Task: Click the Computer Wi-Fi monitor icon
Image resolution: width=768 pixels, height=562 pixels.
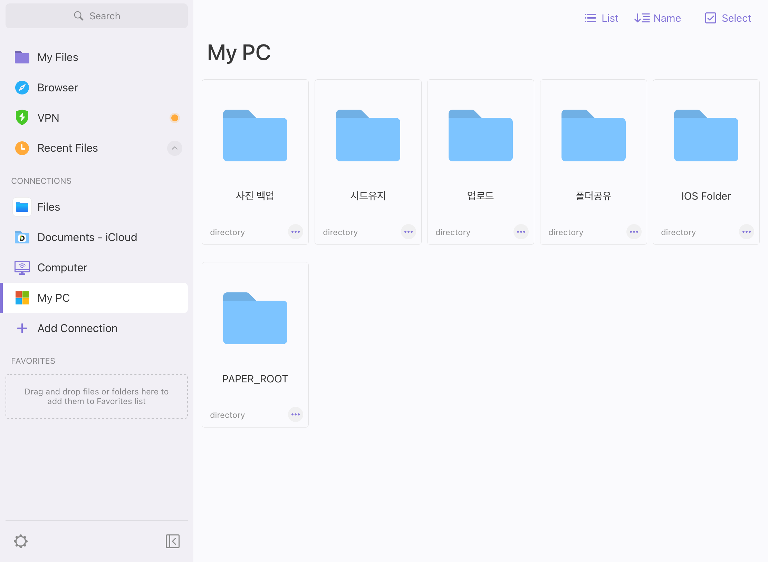Action: (x=22, y=268)
